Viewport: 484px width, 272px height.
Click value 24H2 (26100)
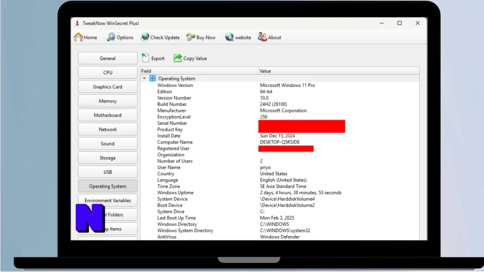click(x=273, y=104)
